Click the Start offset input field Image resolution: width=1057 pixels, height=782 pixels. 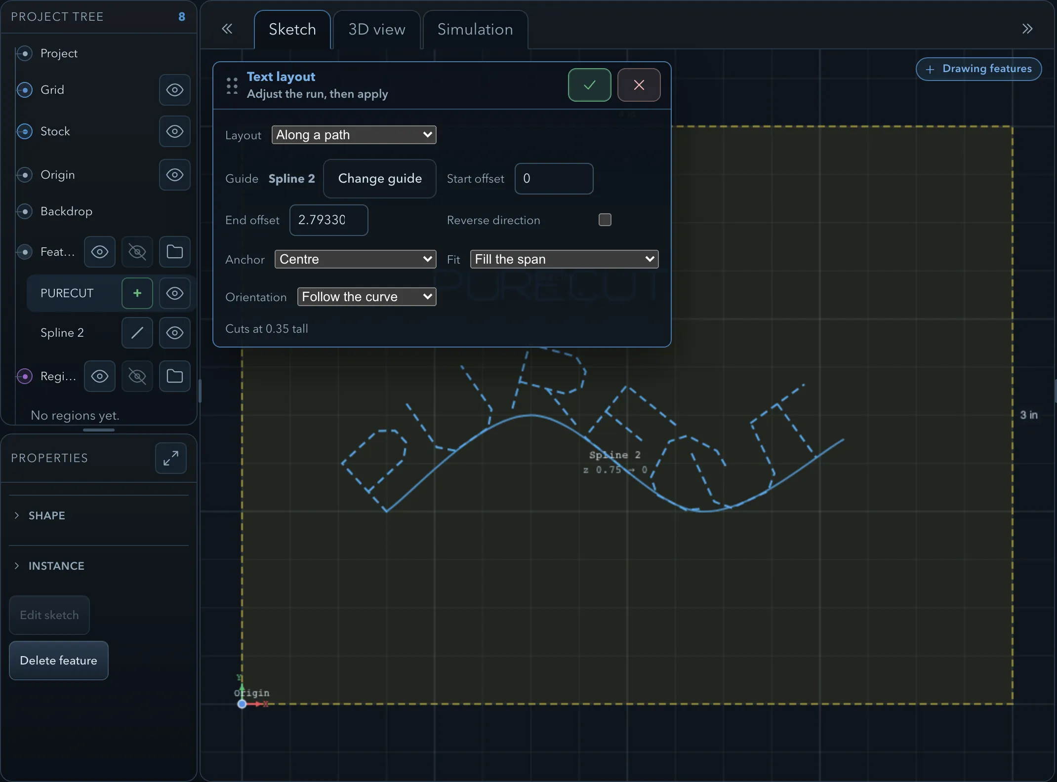(554, 179)
